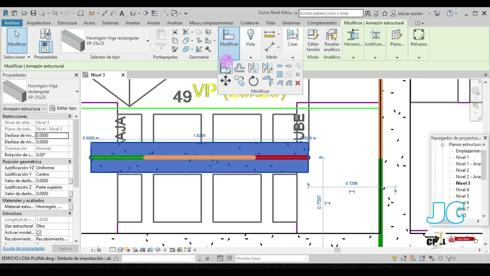Close the Navegador de proyectos panel
The image size is (490, 276).
[x=485, y=138]
